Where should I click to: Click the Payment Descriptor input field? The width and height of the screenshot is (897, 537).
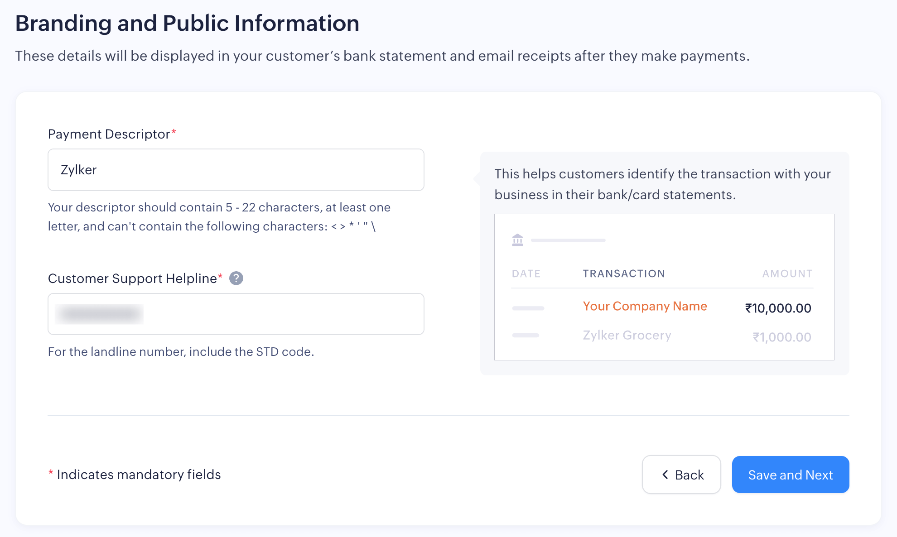[236, 170]
